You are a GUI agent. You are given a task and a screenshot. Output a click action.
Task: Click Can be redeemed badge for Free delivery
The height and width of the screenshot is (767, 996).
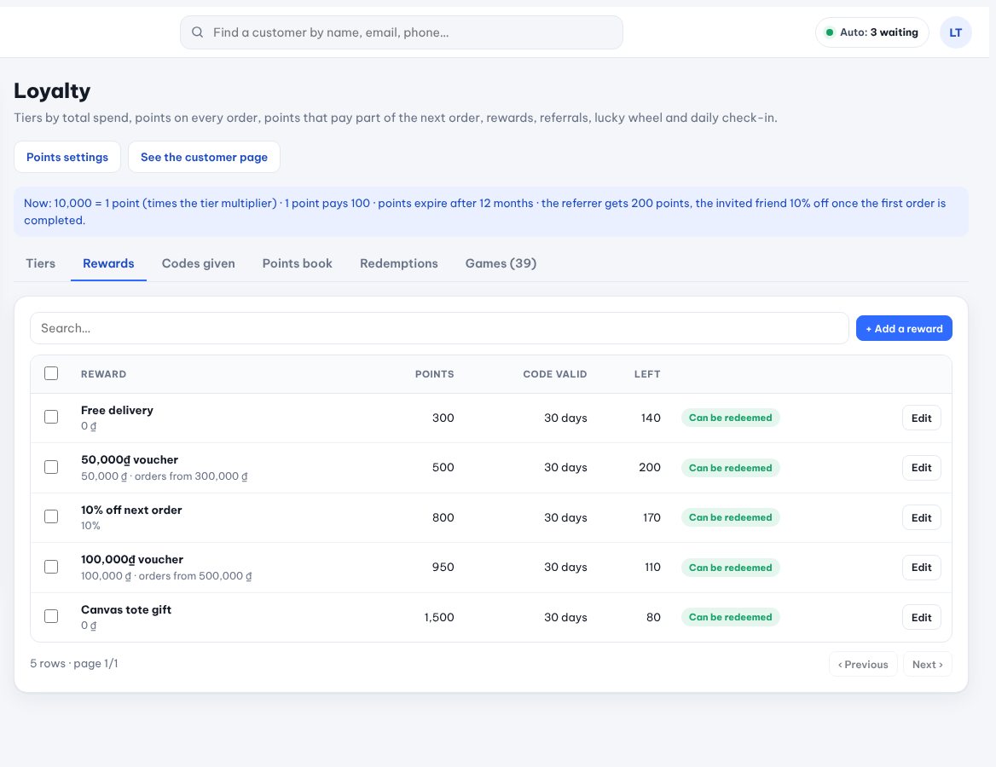[x=731, y=418]
